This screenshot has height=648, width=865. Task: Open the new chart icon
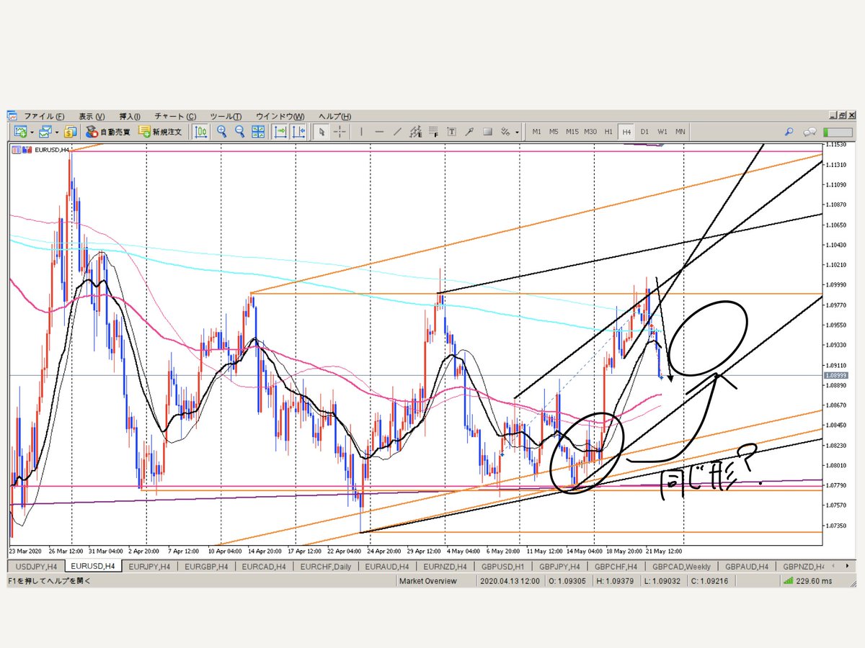click(x=19, y=132)
